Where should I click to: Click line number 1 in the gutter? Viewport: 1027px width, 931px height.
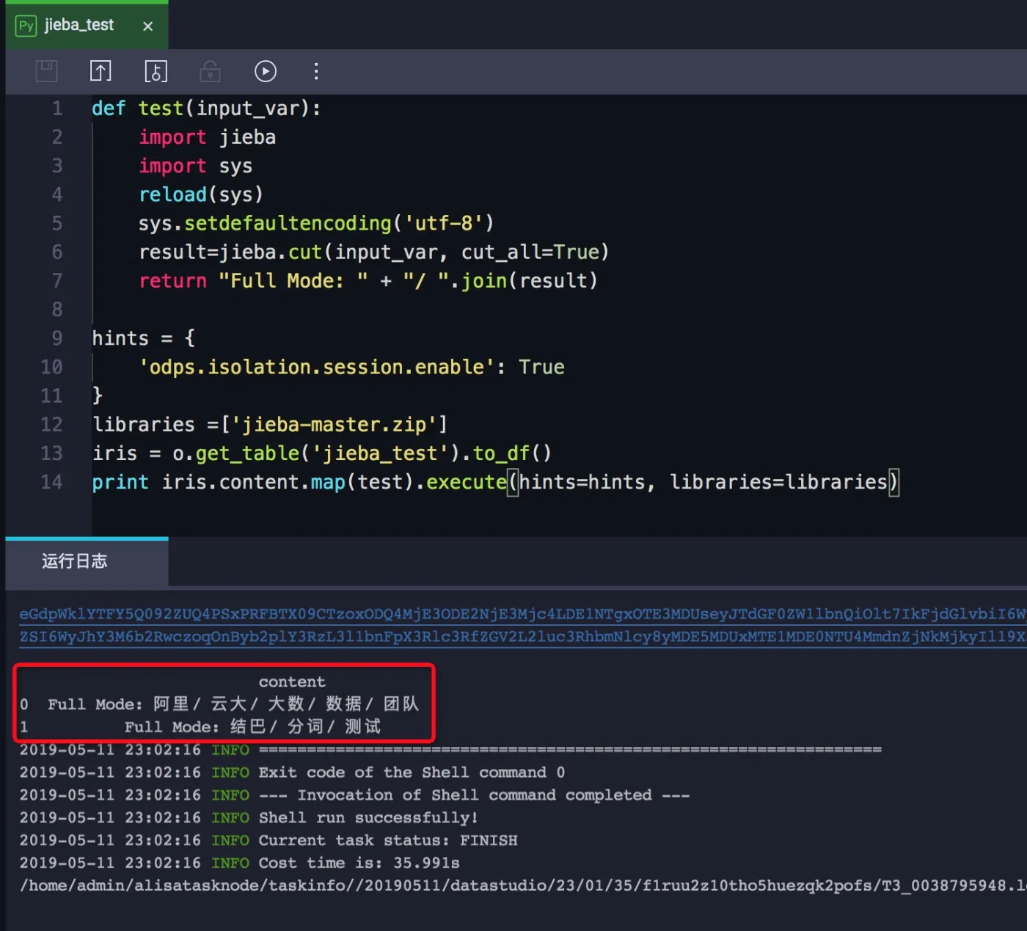[57, 109]
